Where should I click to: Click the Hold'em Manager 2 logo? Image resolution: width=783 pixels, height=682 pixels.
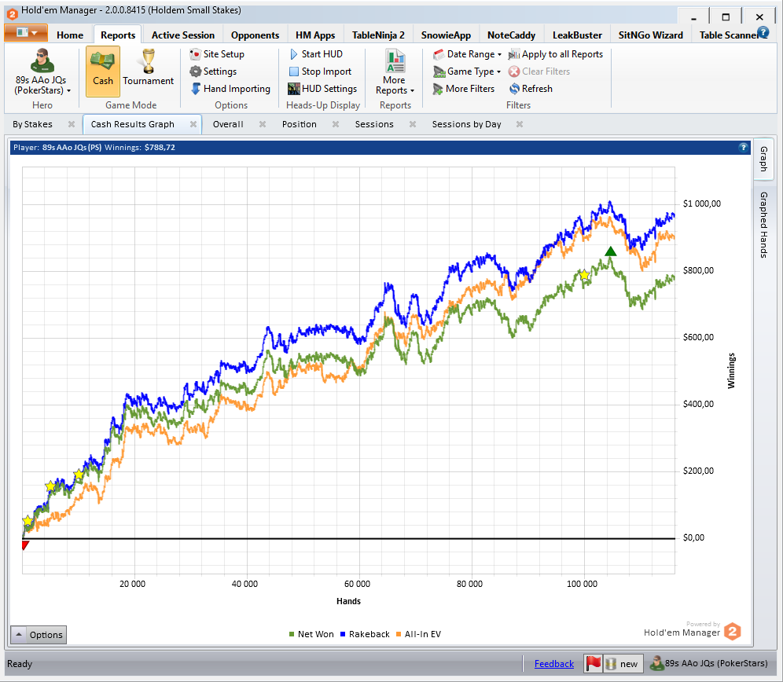[733, 632]
